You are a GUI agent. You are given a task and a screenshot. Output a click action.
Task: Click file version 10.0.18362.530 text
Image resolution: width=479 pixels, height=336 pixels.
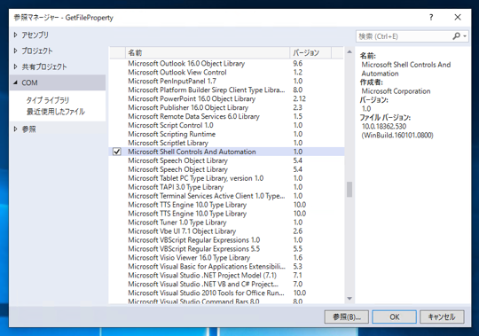click(384, 127)
